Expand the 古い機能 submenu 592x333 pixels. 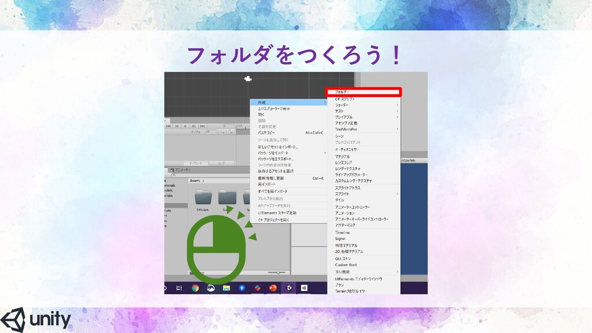[364, 272]
